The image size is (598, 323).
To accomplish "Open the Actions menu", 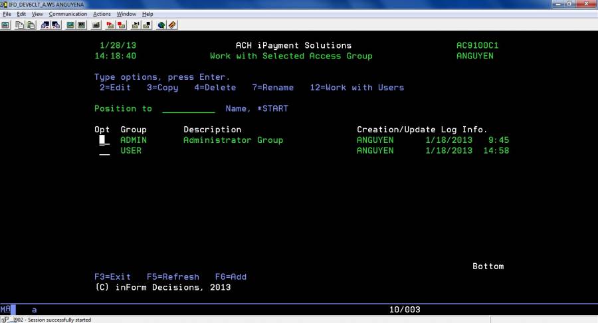I will (x=102, y=14).
